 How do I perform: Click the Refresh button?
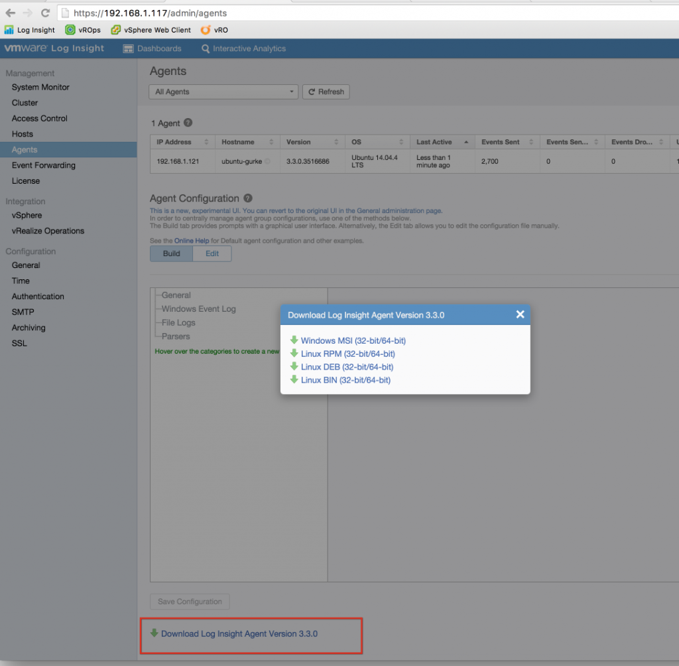(x=326, y=92)
